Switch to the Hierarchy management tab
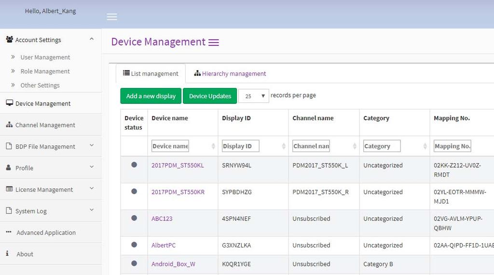 tap(230, 73)
